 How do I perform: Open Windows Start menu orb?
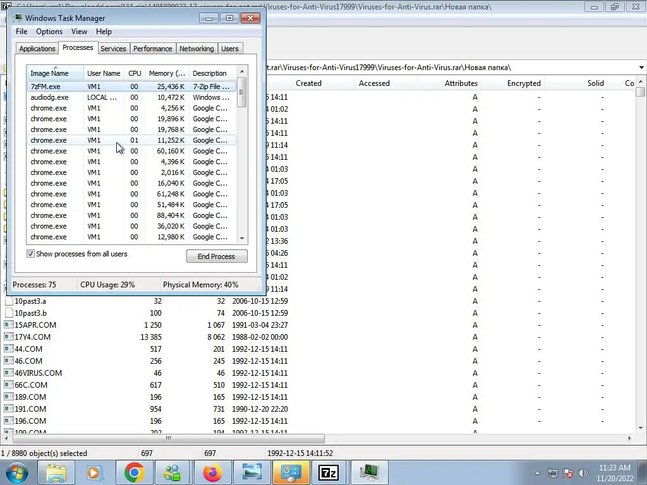click(16, 472)
